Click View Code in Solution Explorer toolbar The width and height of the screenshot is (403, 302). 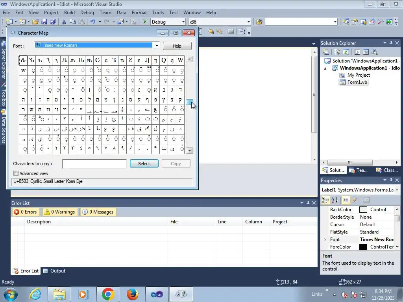[357, 52]
